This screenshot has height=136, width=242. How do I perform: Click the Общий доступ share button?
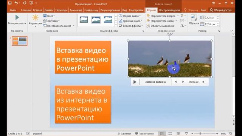tap(221, 10)
